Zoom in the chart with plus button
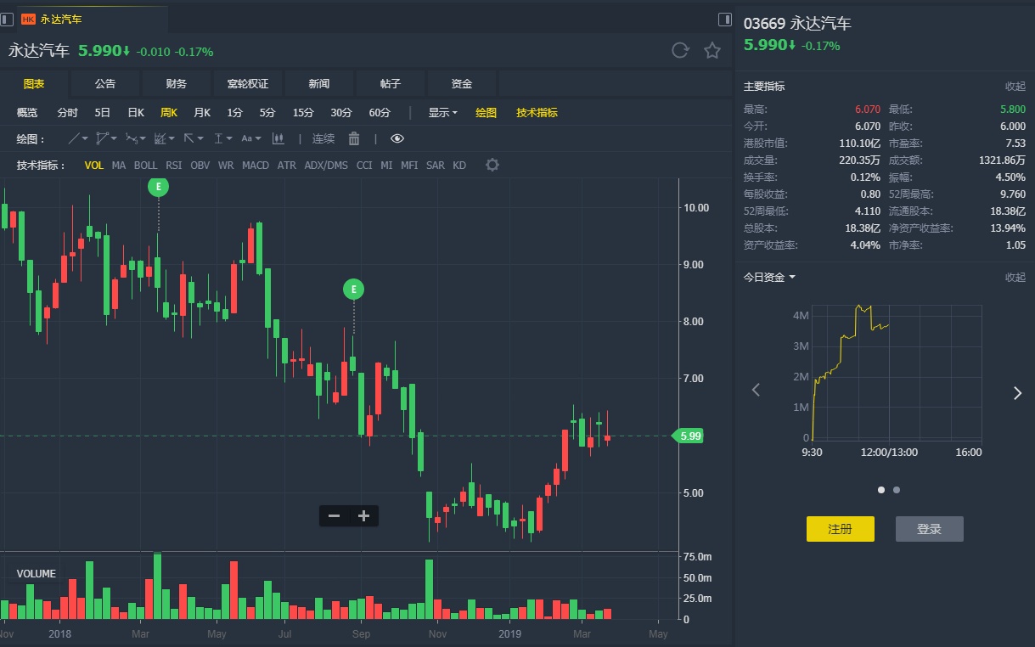This screenshot has height=647, width=1035. [363, 515]
